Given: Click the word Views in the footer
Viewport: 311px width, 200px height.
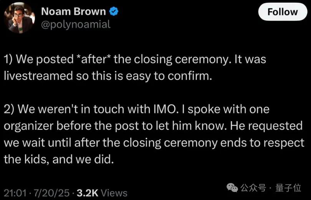Looking at the screenshot, I should [x=114, y=192].
